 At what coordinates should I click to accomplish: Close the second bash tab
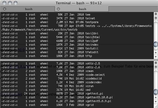pos(58,9)
